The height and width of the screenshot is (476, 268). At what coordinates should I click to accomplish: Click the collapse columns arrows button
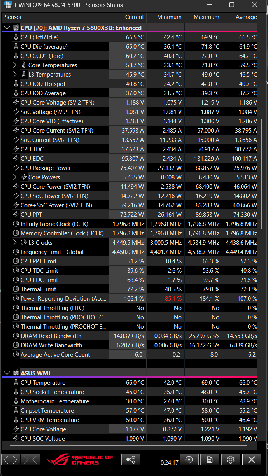point(30,459)
